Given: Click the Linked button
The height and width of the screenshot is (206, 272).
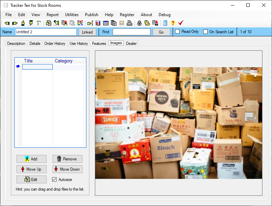Looking at the screenshot, I should [87, 32].
